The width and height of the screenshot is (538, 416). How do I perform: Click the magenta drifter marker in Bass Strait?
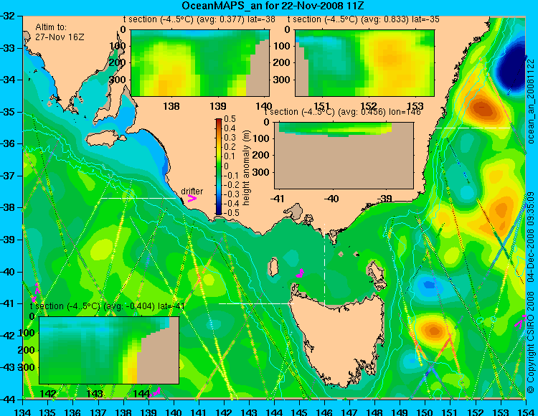coord(301,273)
